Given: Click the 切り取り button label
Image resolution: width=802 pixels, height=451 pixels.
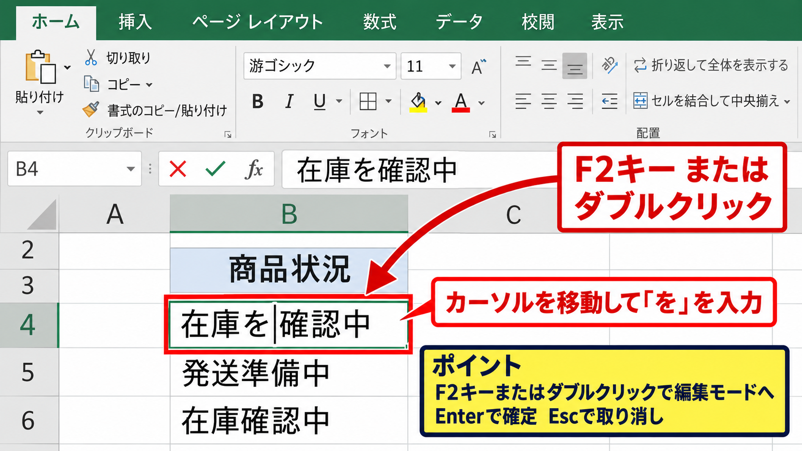Looking at the screenshot, I should (129, 58).
